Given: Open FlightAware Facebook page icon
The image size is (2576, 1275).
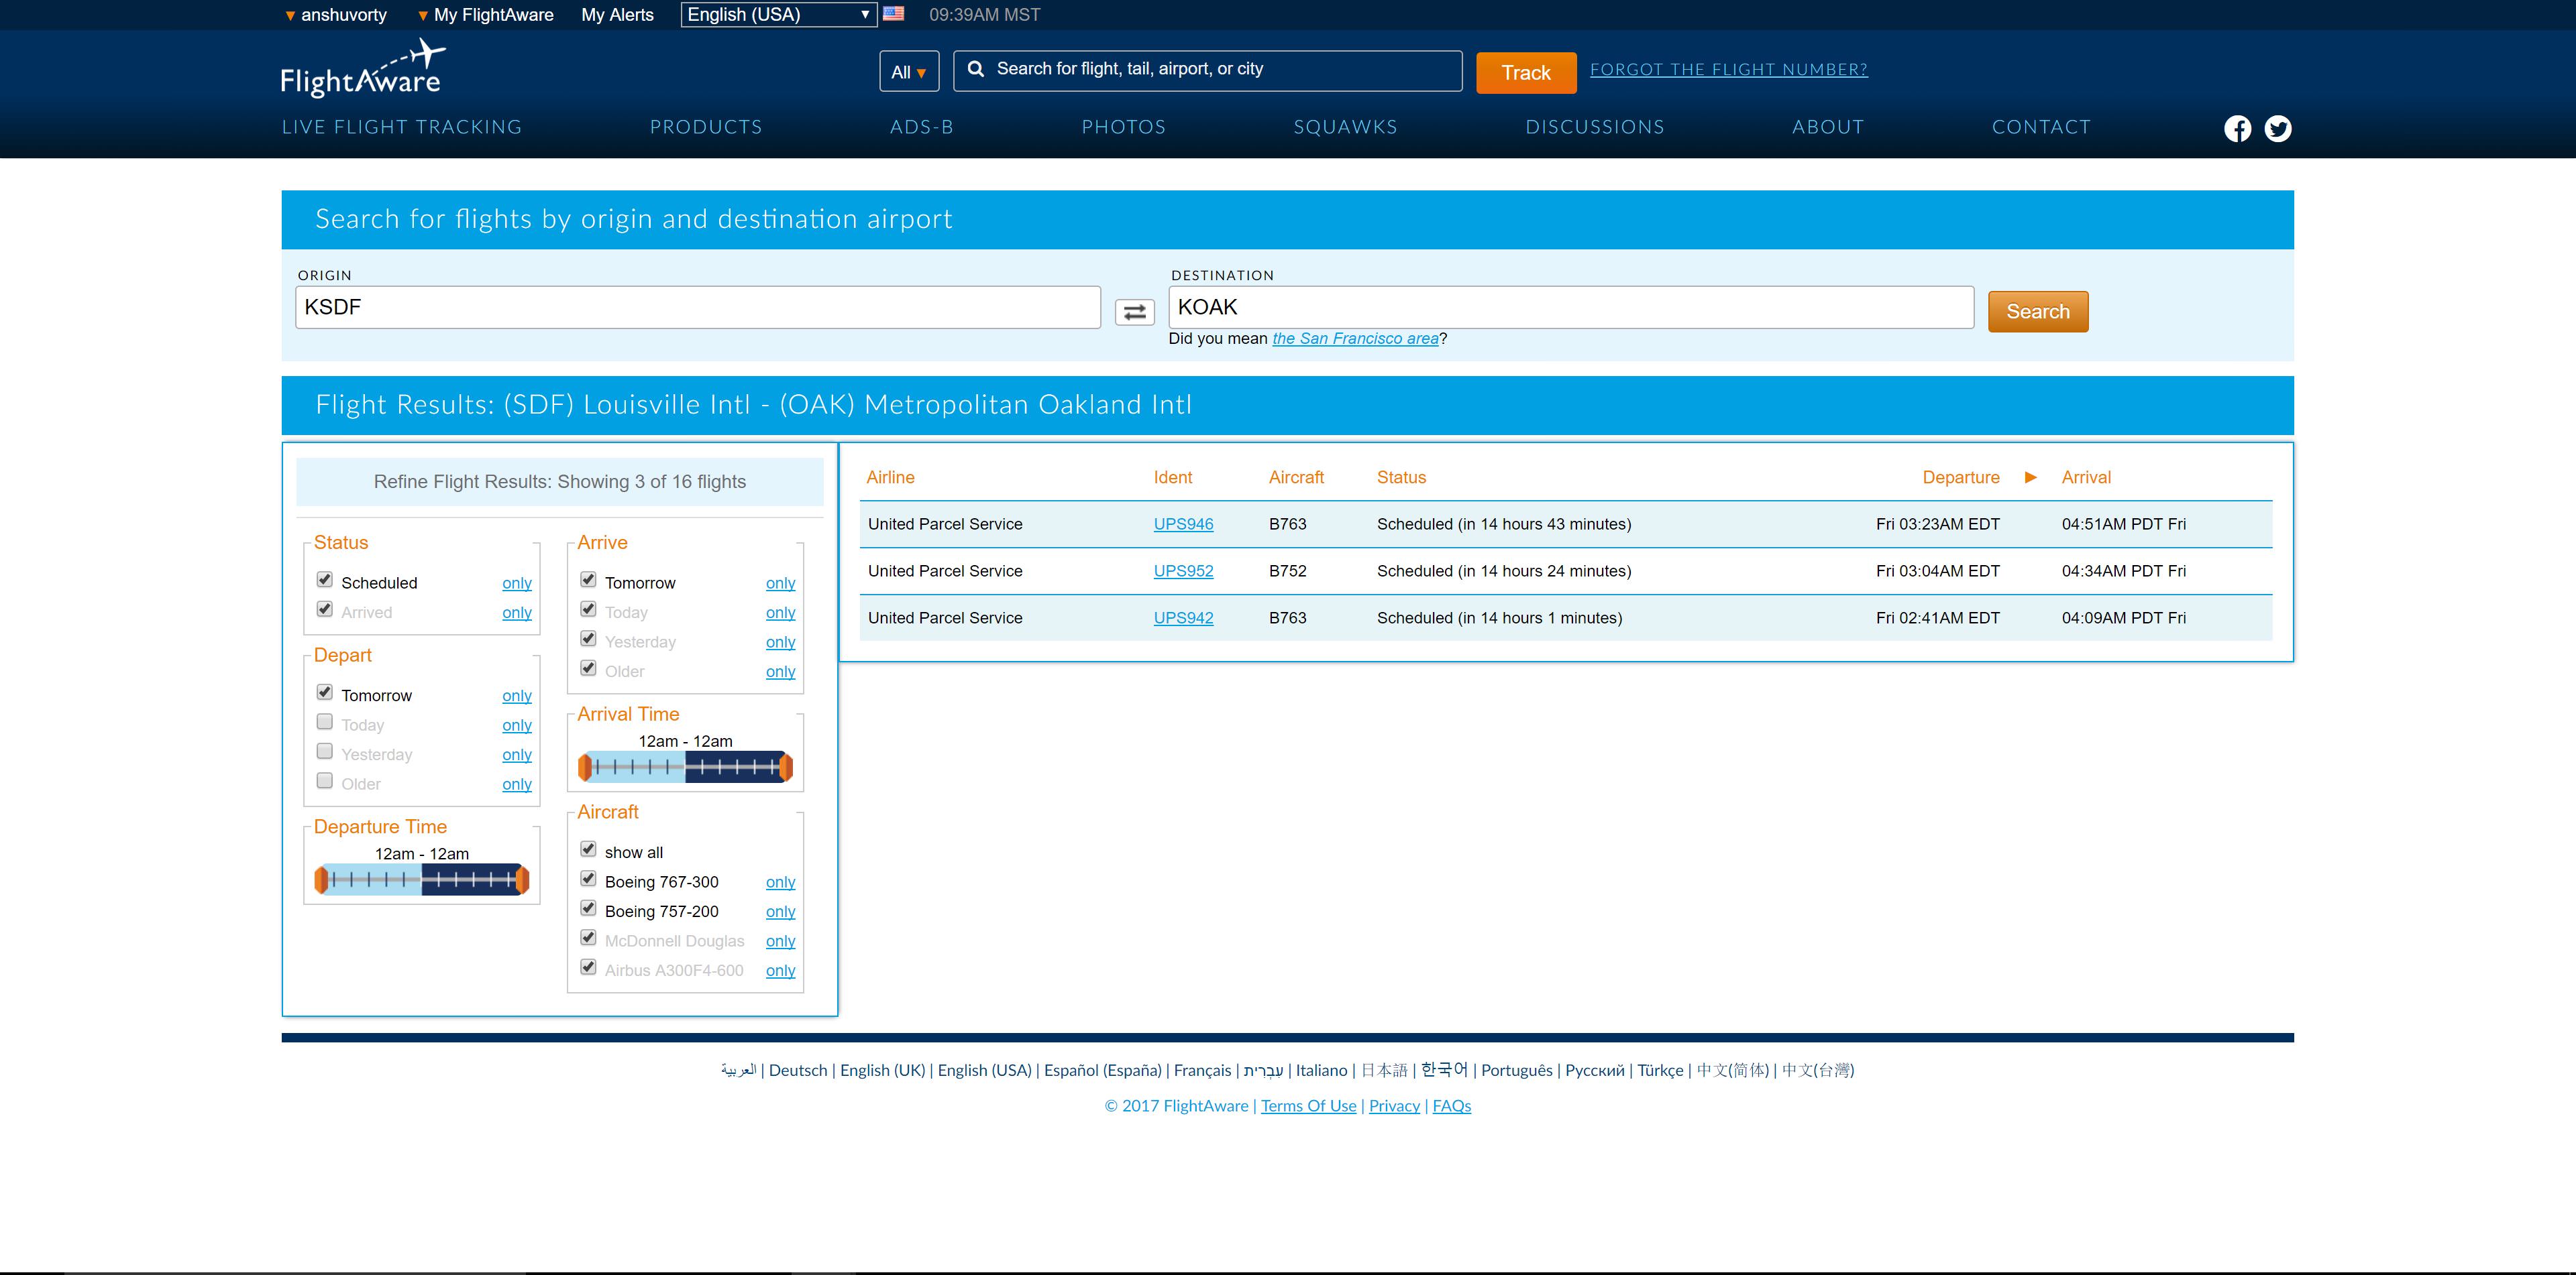Looking at the screenshot, I should pos(2237,129).
